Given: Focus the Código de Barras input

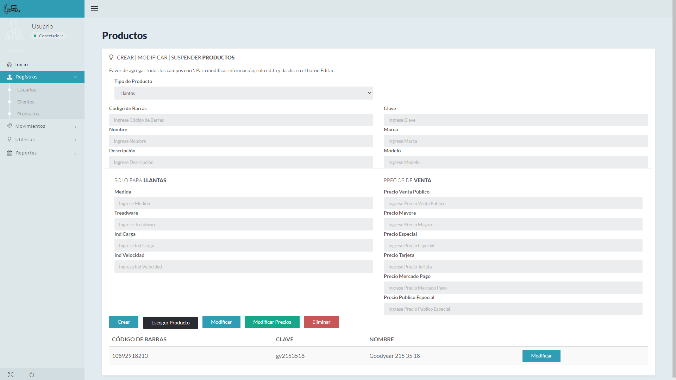Looking at the screenshot, I should (x=241, y=120).
